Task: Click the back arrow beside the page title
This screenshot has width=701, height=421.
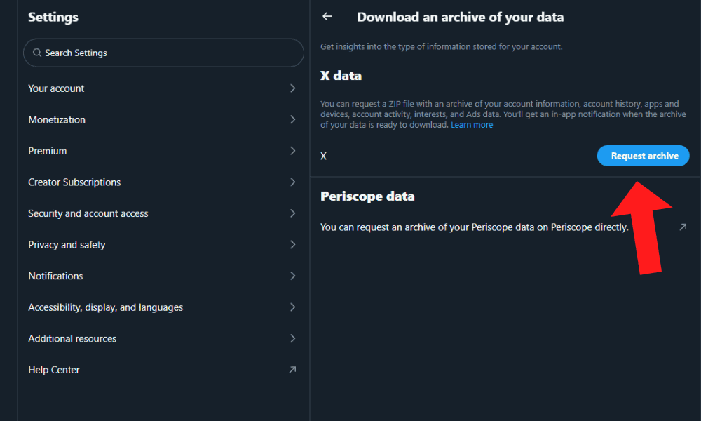Action: (x=327, y=17)
